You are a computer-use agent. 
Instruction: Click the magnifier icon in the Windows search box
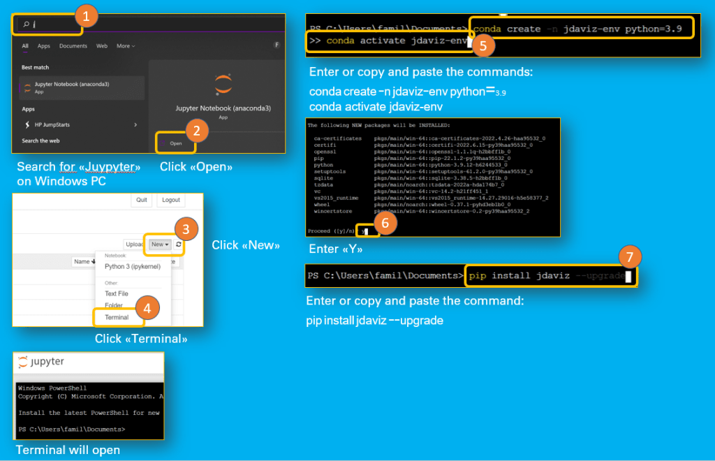[26, 24]
